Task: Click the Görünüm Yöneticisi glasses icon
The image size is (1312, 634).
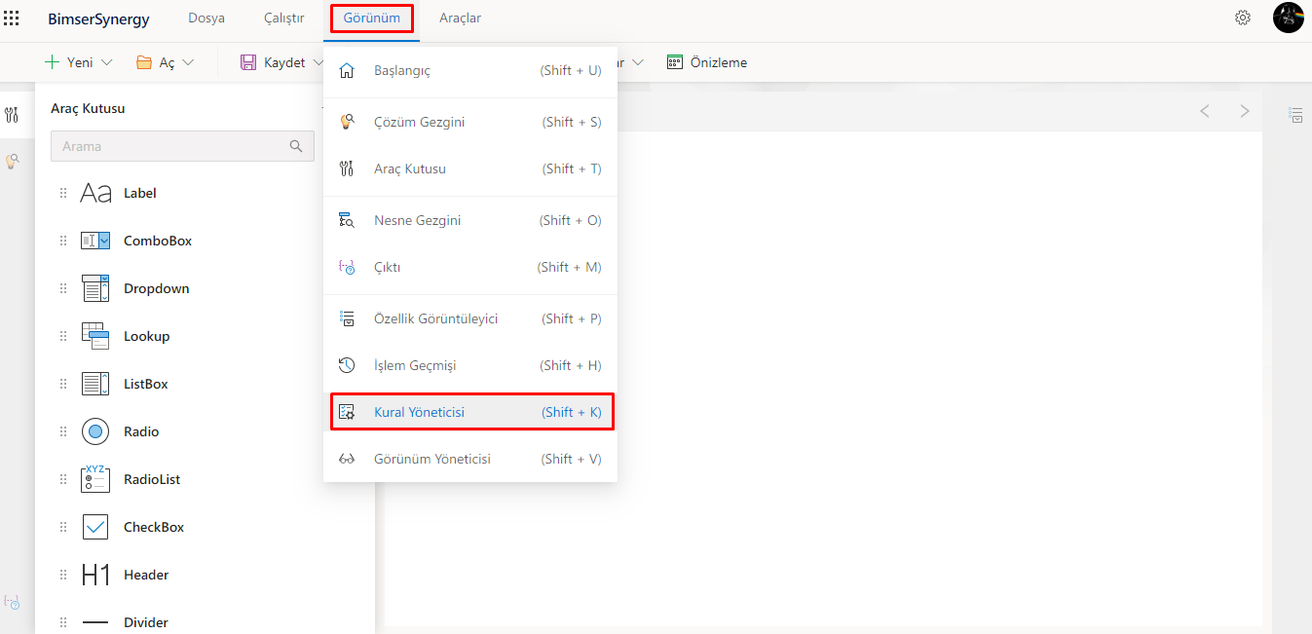Action: (x=346, y=459)
